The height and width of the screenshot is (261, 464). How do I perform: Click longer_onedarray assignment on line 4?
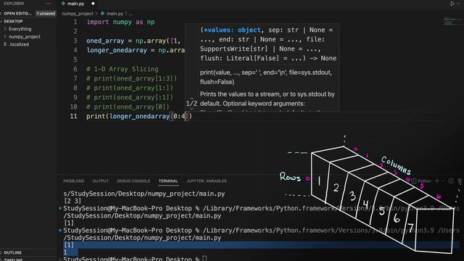click(x=136, y=50)
